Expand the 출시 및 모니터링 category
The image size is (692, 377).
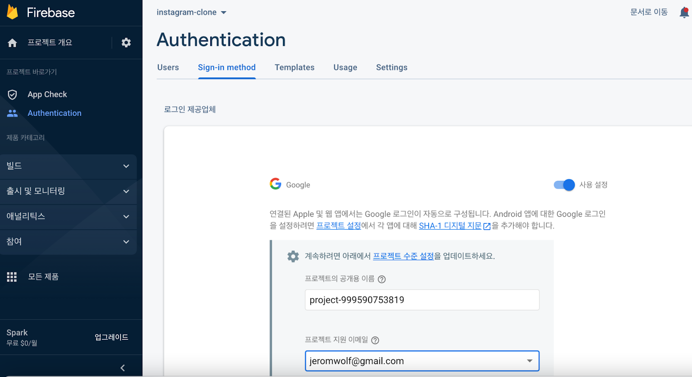click(x=68, y=192)
